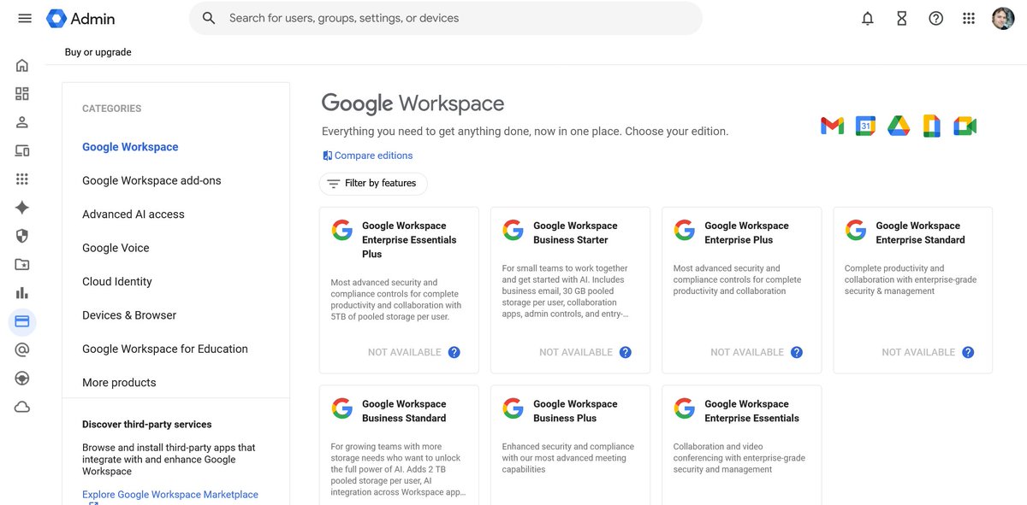Click NOT AVAILABLE on Business Starter card

click(576, 352)
